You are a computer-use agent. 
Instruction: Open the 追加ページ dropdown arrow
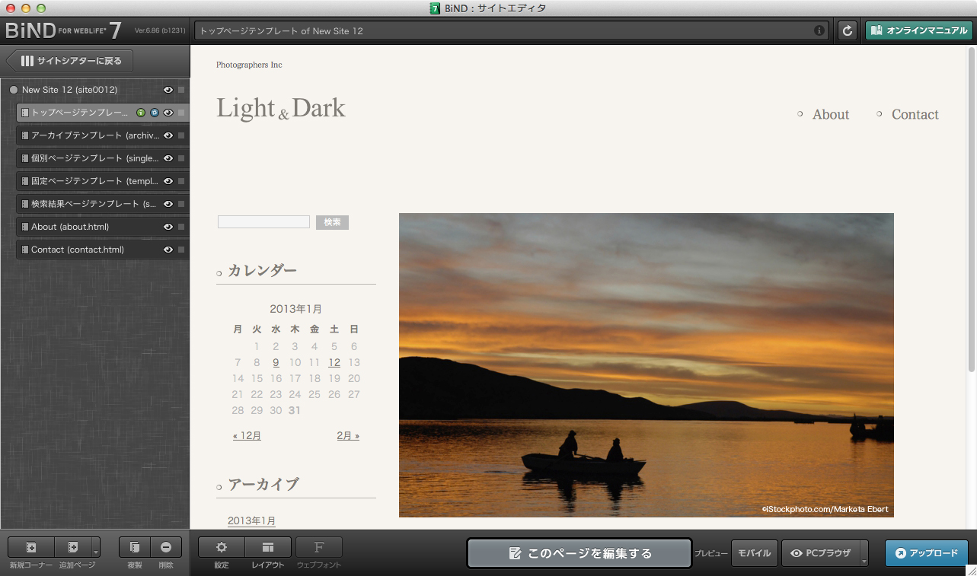[96, 547]
